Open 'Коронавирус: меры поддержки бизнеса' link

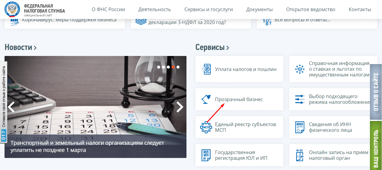(69, 20)
